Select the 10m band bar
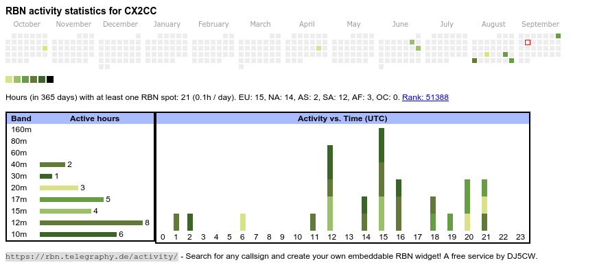Viewport: 597px width, 267px height. (78, 234)
